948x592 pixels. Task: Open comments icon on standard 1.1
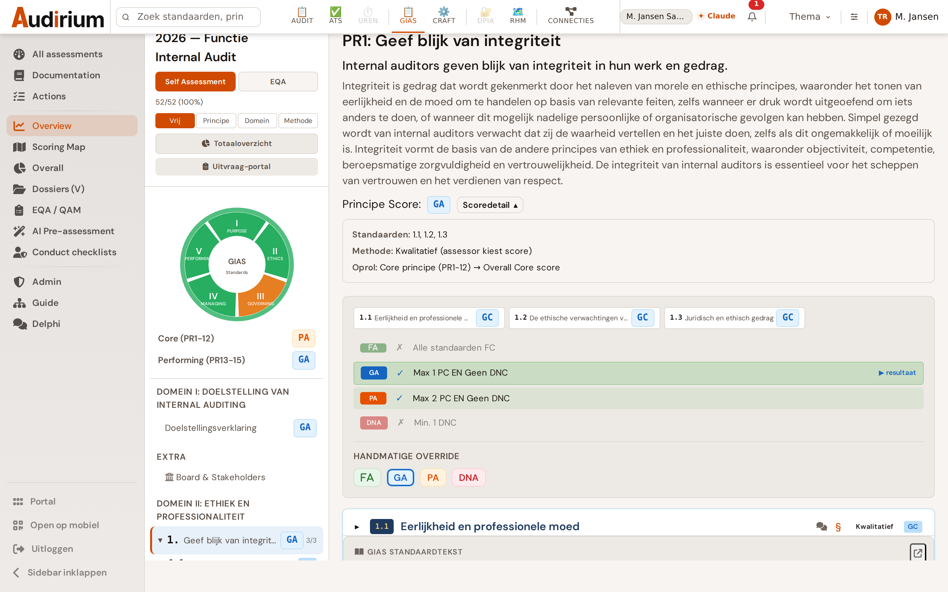822,527
